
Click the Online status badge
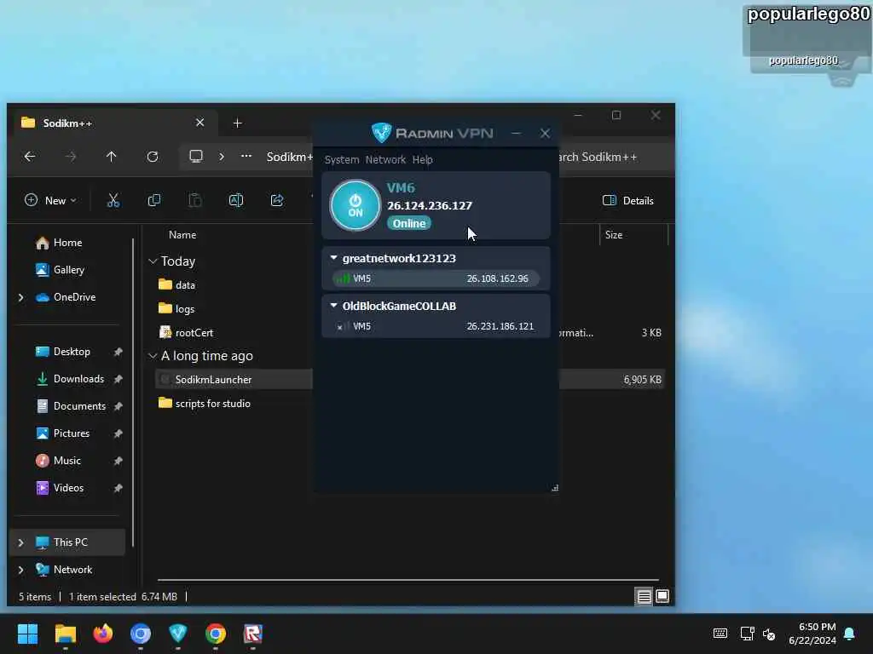point(408,224)
